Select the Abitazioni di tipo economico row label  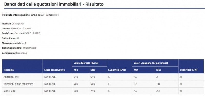pyautogui.click(x=18, y=84)
